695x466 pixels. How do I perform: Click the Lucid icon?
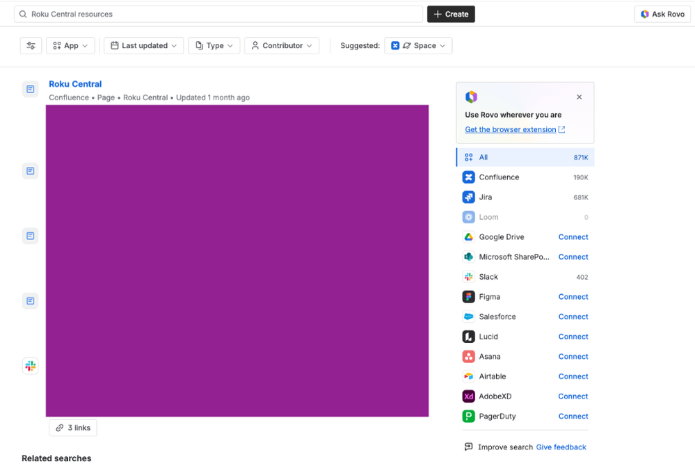468,337
